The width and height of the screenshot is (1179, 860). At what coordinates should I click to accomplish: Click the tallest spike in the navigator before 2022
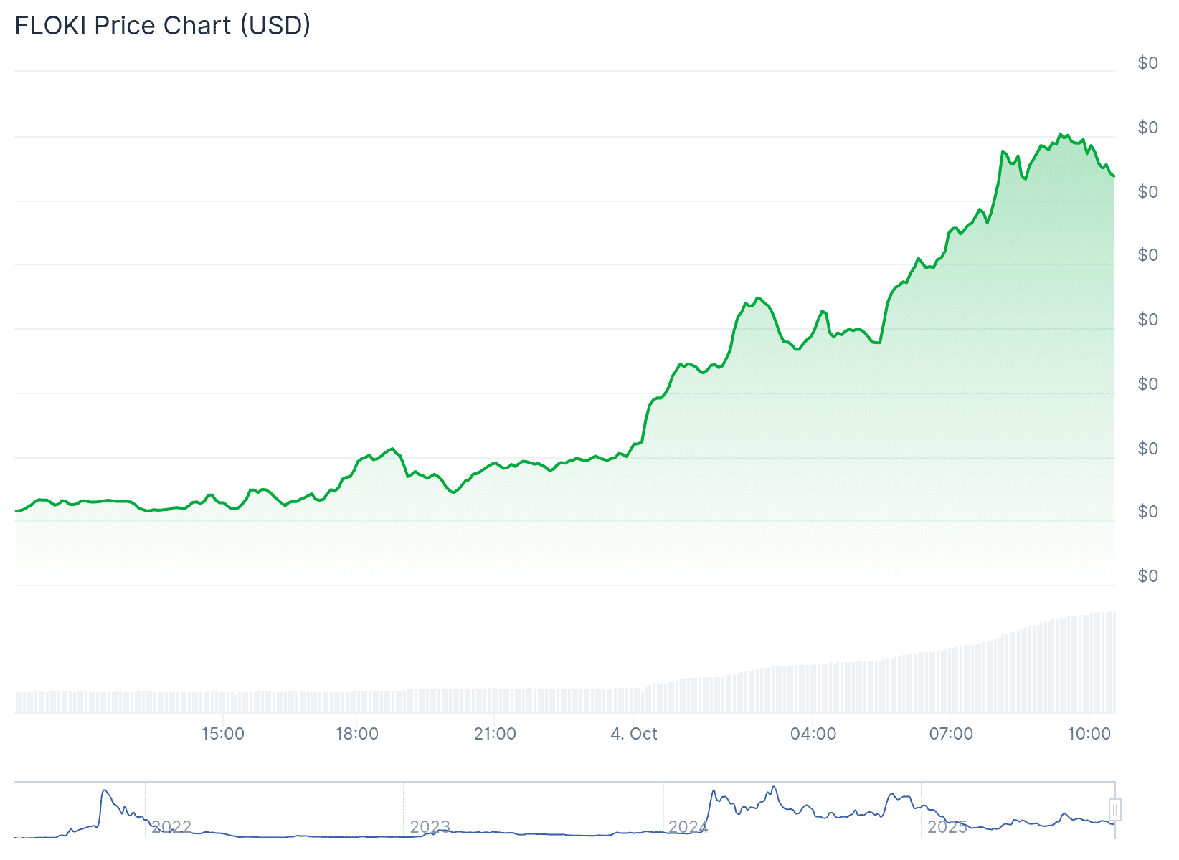tap(105, 790)
